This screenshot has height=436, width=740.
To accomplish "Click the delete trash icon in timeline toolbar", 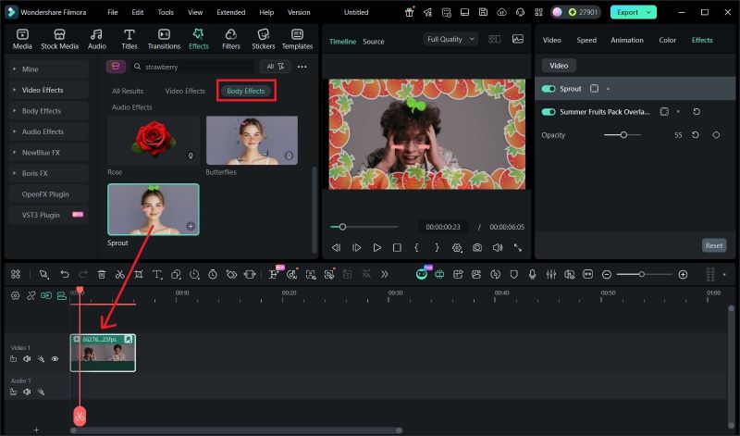I will (102, 275).
